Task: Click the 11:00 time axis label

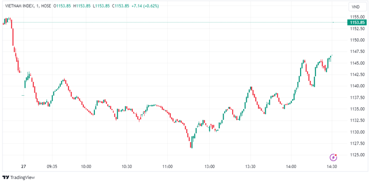Action: click(x=167, y=167)
